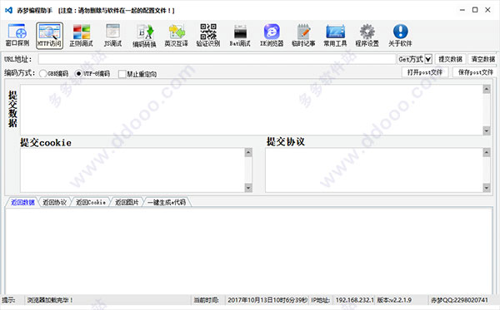Image resolution: width=500 pixels, height=310 pixels.
Task: Focus the URL地址 input field
Action: (217, 59)
